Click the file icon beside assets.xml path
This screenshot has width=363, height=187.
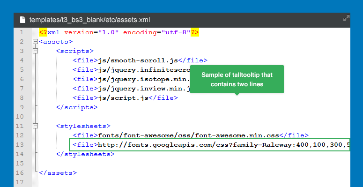click(22, 20)
